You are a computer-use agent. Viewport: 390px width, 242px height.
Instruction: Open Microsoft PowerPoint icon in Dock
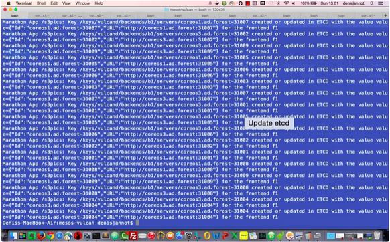tap(225, 235)
